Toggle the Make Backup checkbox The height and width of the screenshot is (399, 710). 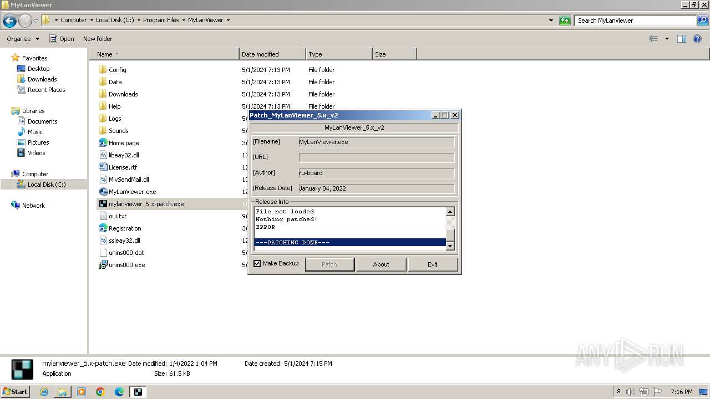coord(257,264)
